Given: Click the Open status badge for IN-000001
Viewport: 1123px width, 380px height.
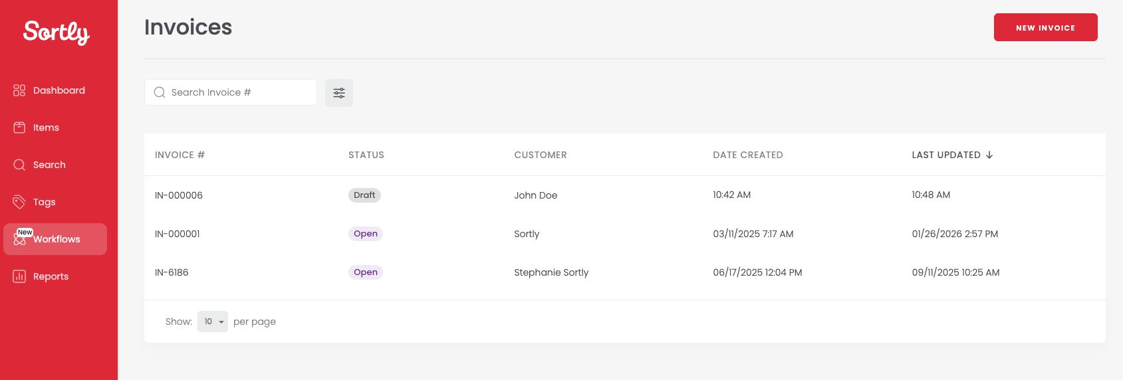Looking at the screenshot, I should pyautogui.click(x=366, y=234).
